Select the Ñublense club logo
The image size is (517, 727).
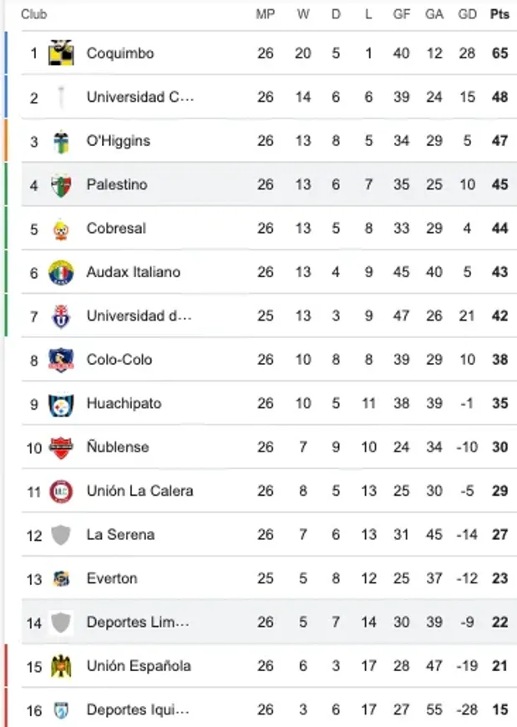(61, 447)
